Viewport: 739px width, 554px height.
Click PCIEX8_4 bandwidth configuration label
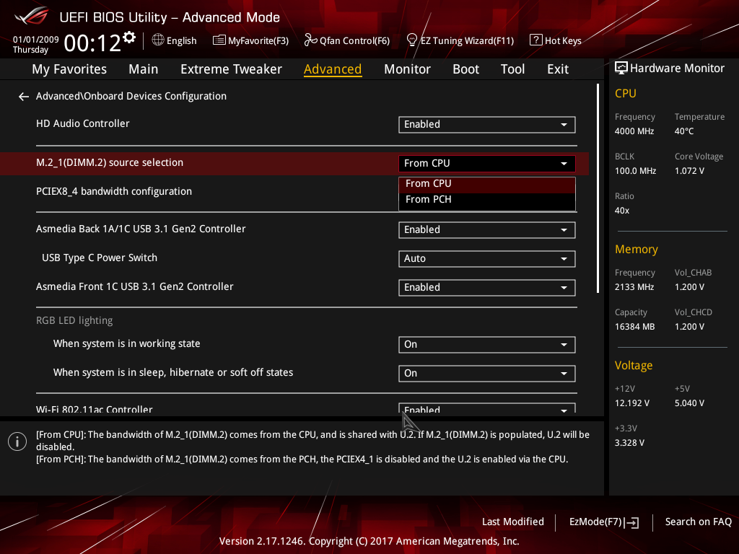pyautogui.click(x=114, y=192)
